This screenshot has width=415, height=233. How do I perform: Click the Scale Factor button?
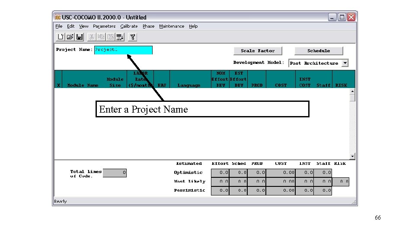click(x=258, y=51)
